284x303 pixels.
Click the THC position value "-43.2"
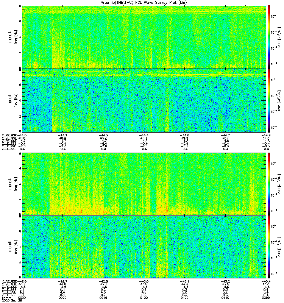click(225, 281)
